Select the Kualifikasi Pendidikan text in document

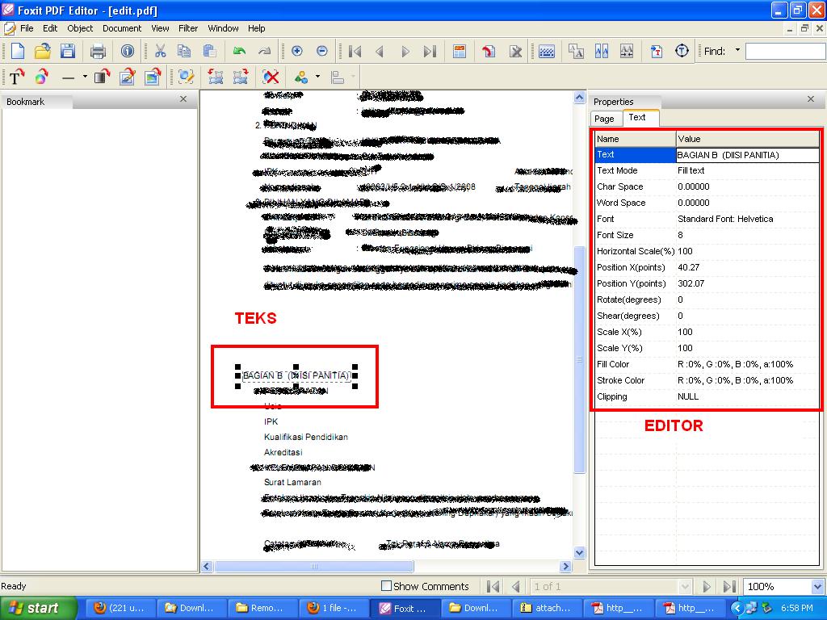pyautogui.click(x=306, y=437)
